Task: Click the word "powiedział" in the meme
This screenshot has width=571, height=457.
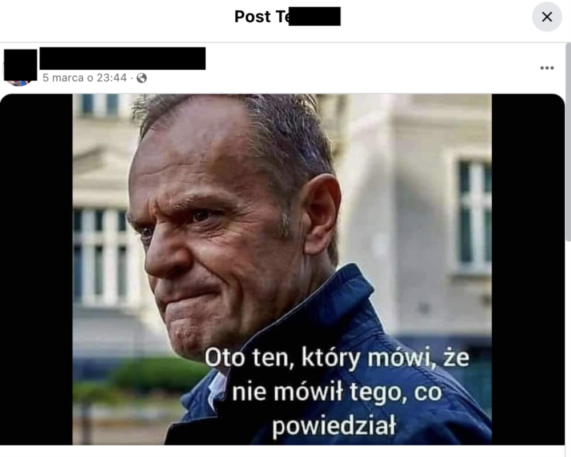Action: click(334, 425)
